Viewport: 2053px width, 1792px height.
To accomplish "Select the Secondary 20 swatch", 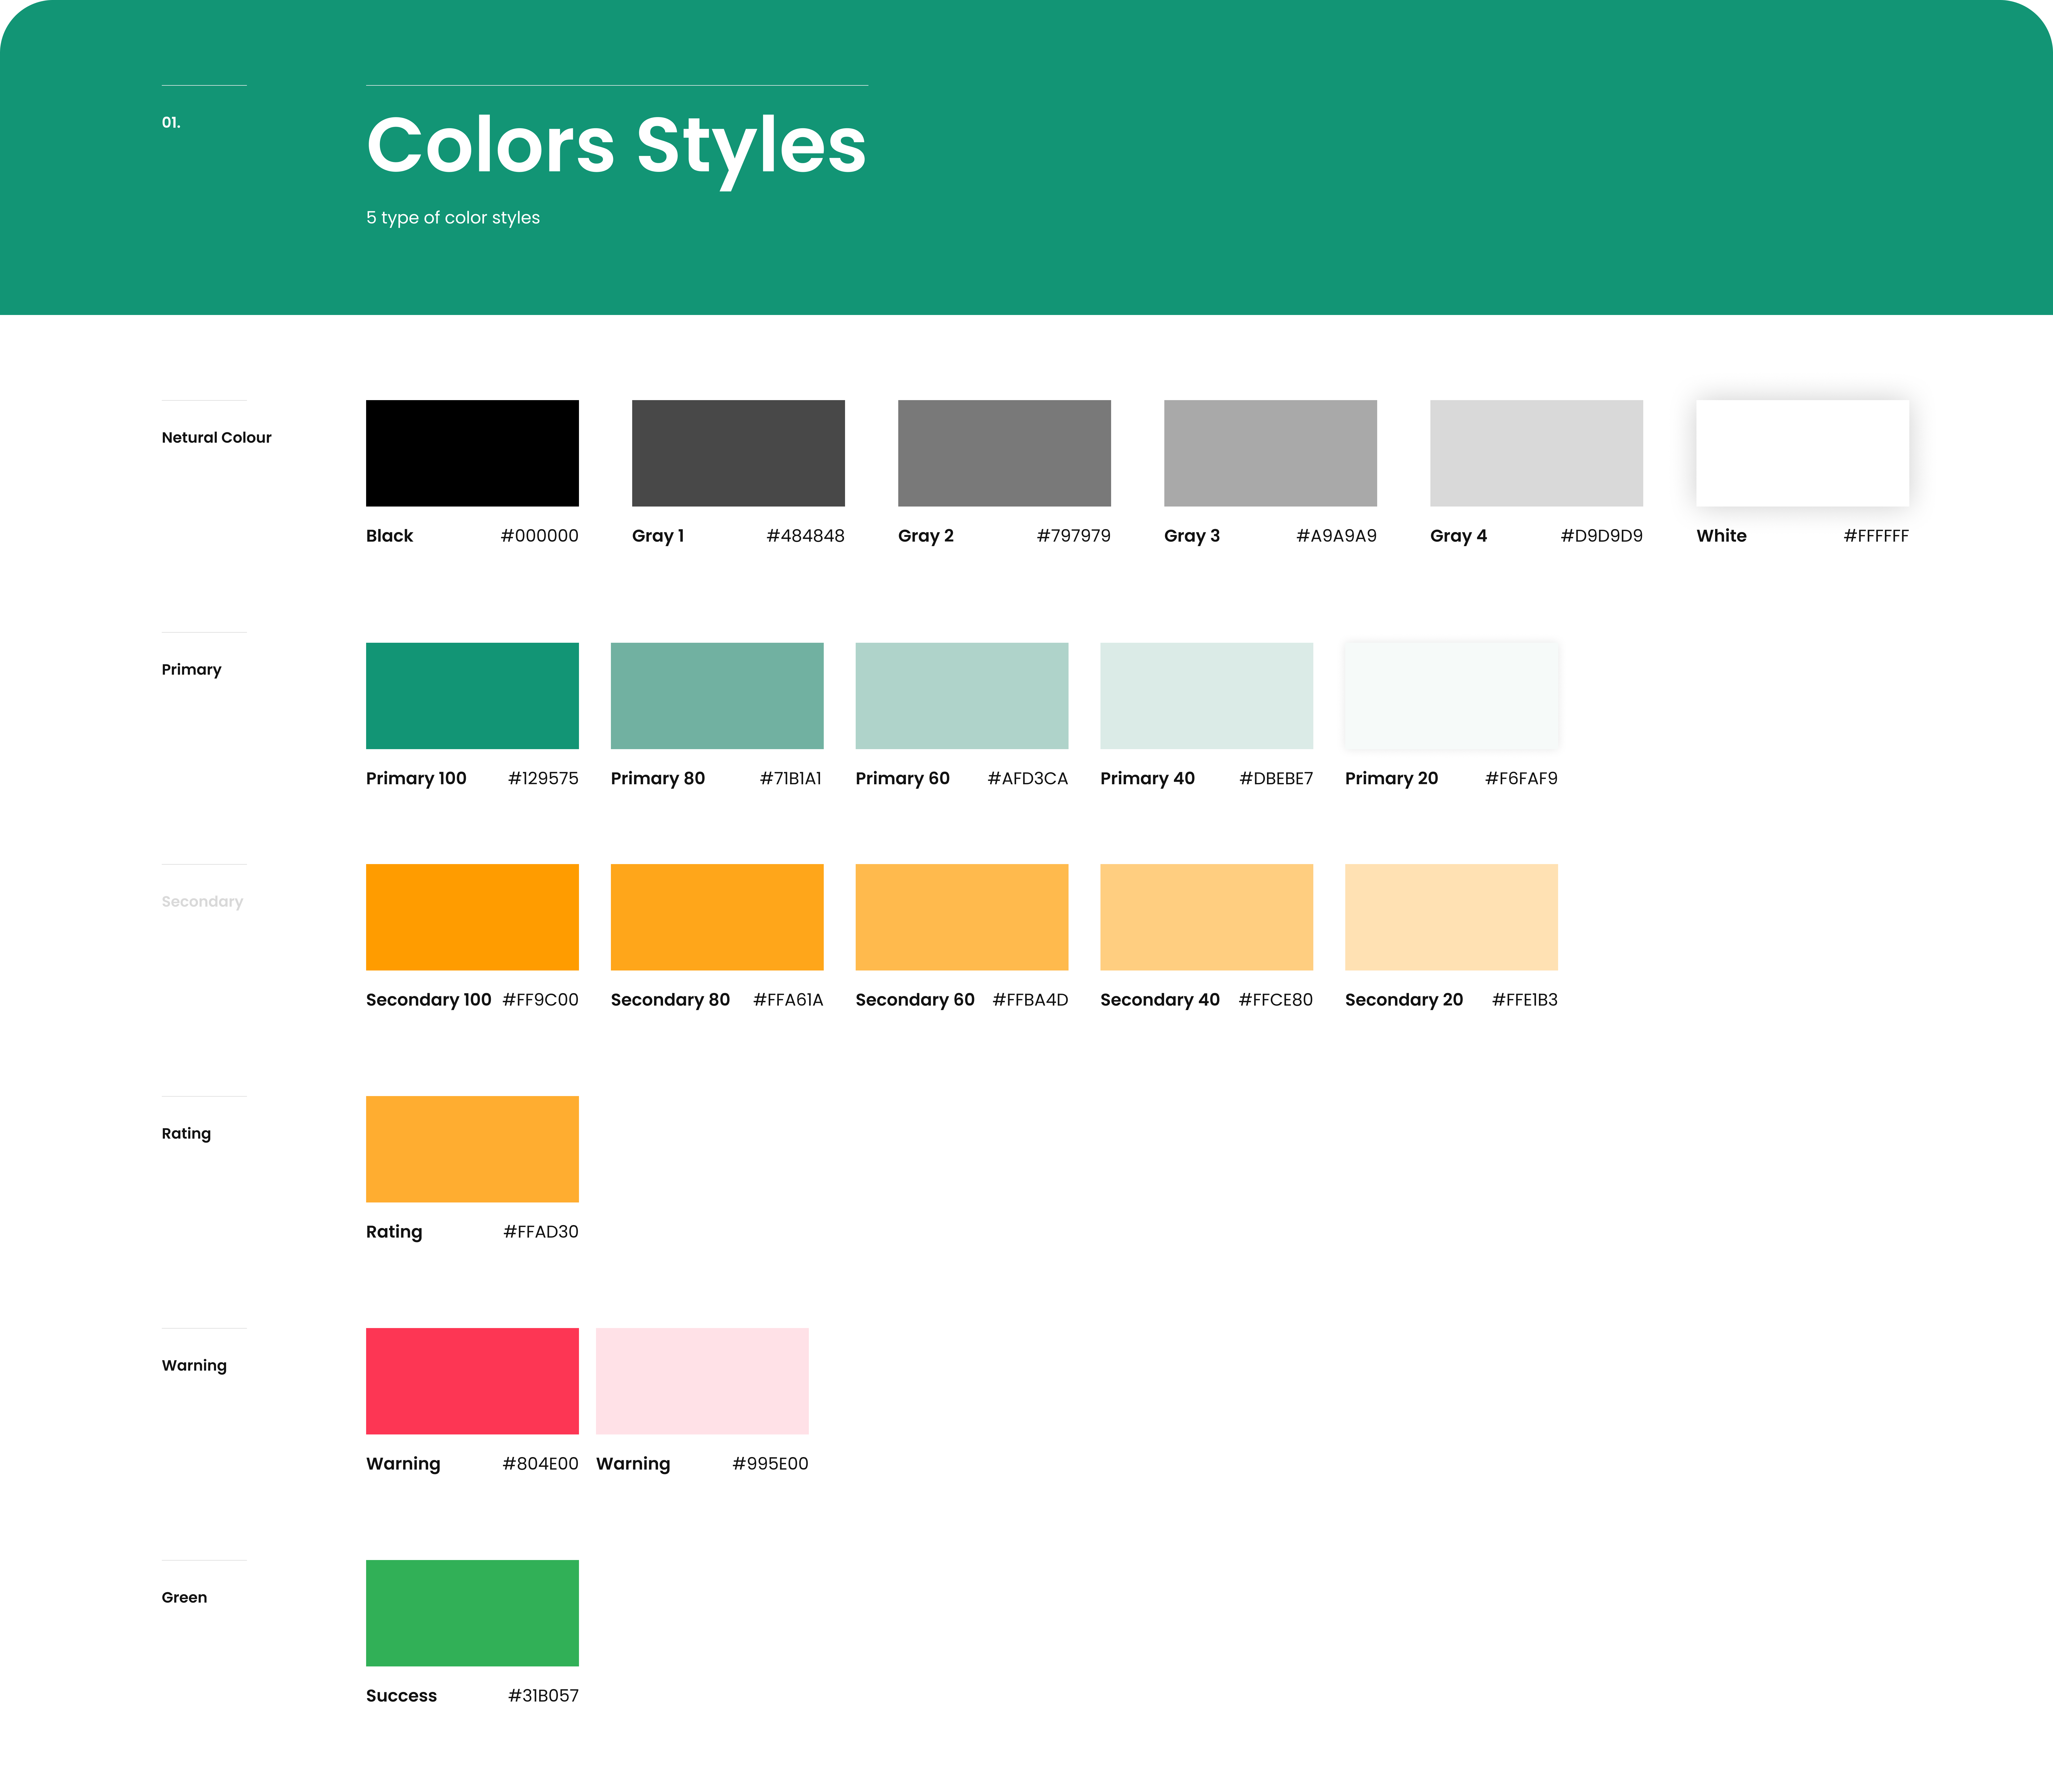I will [1451, 917].
